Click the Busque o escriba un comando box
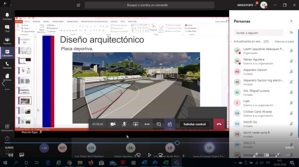Screen dimensions: 299x167 [x=149, y=5]
